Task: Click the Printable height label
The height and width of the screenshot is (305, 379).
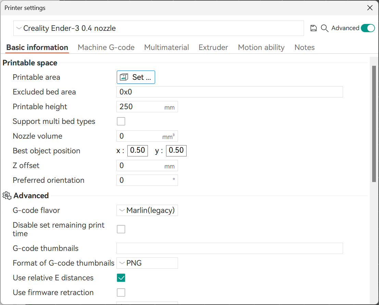Action: [40, 106]
